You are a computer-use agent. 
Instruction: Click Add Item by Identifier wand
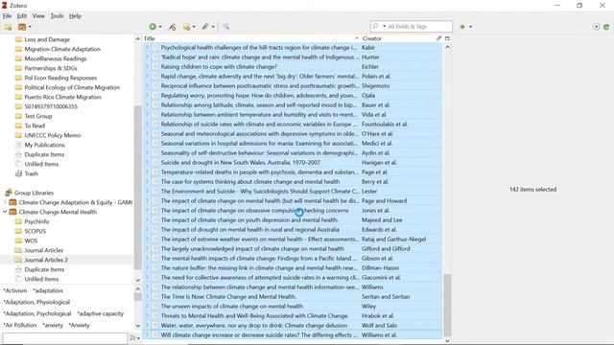[x=172, y=27]
